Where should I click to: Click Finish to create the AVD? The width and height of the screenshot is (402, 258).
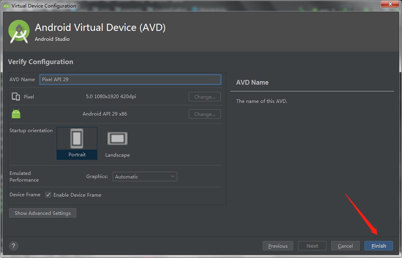tap(379, 246)
